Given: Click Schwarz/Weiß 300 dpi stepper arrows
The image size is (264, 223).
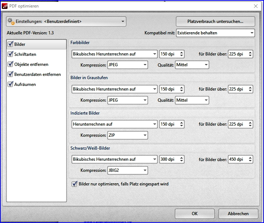Looking at the screenshot, I should pos(181,159).
